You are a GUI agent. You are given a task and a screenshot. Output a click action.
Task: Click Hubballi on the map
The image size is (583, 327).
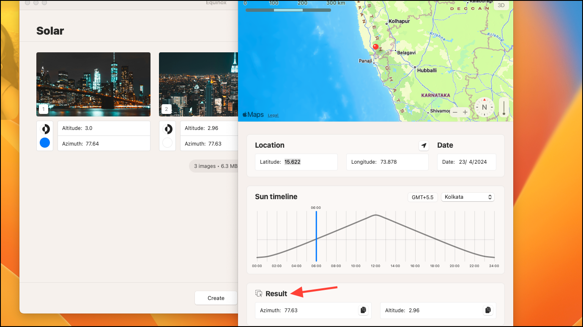pos(427,70)
